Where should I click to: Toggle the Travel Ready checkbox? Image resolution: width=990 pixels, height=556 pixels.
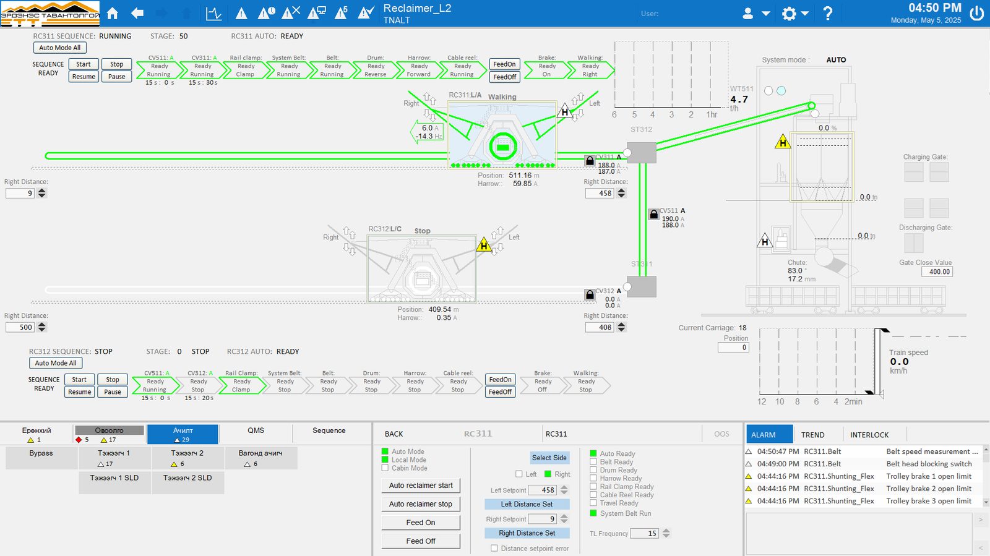[593, 503]
